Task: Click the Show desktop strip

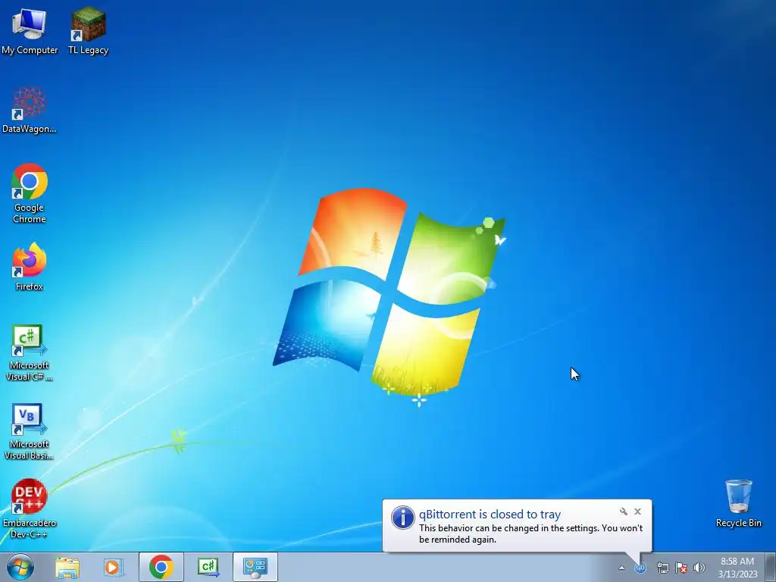Action: 771,567
